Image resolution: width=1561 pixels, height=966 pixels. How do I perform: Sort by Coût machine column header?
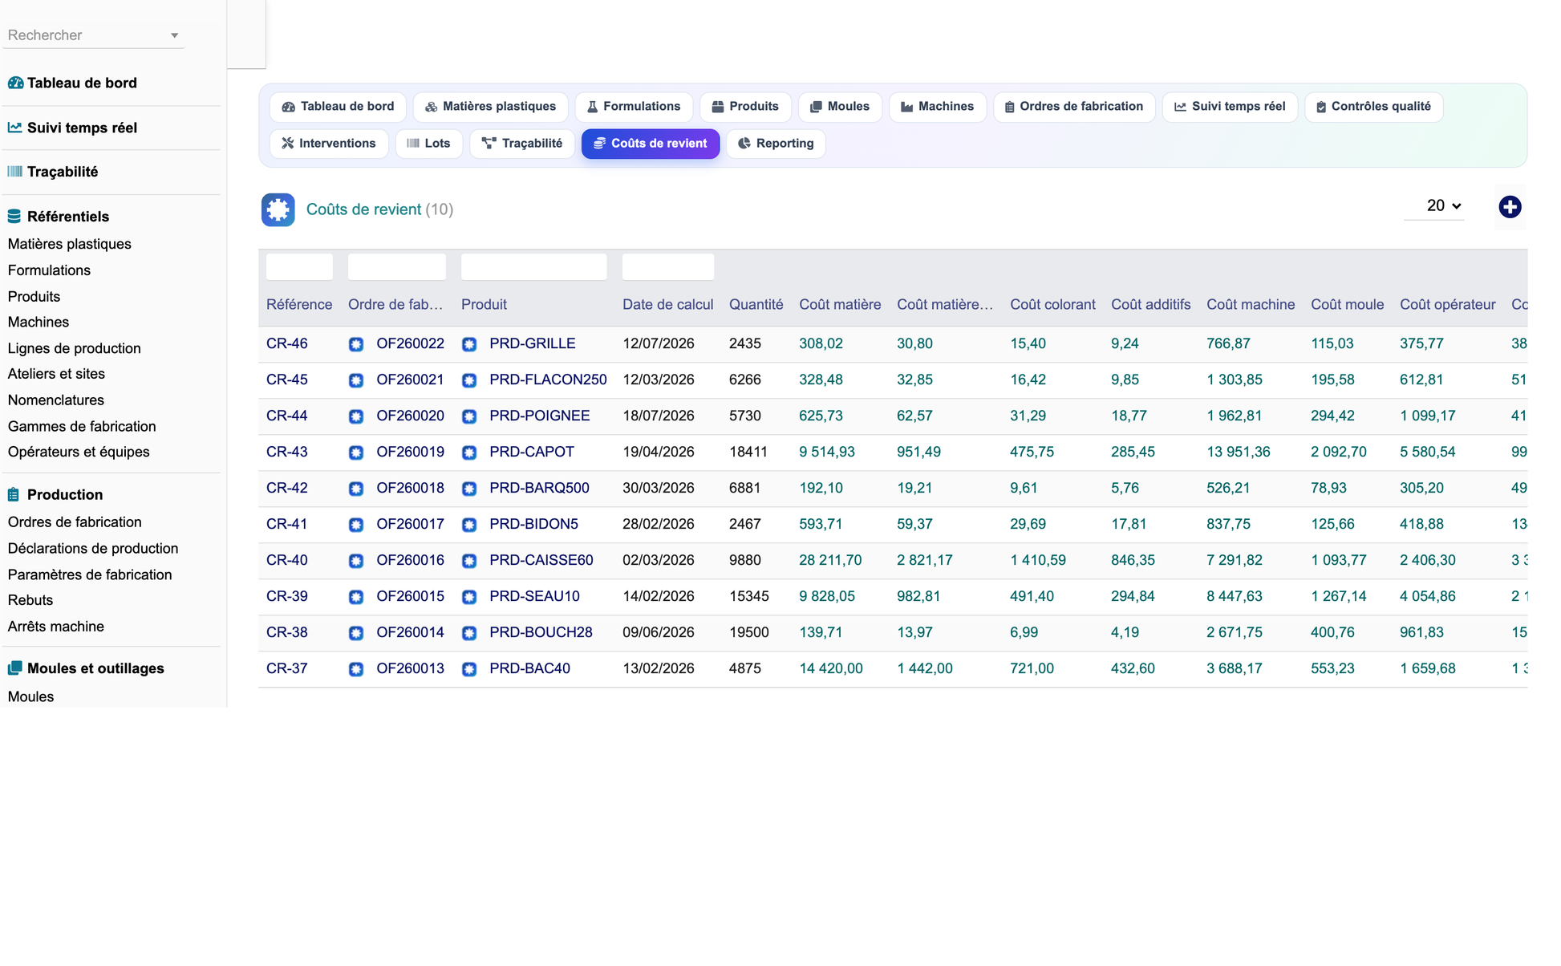click(1251, 305)
